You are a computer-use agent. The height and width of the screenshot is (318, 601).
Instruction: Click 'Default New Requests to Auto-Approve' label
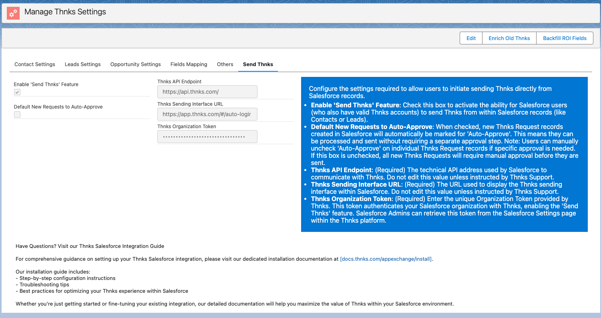pos(58,107)
